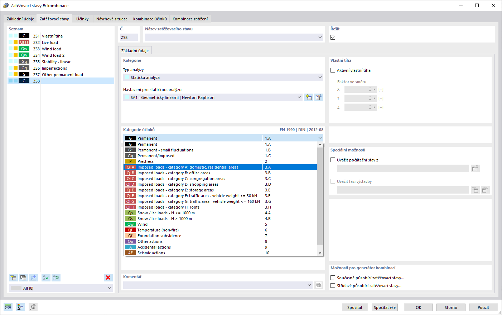The width and height of the screenshot is (502, 315).
Task: Confirm the dialog with OK
Action: pos(418,307)
